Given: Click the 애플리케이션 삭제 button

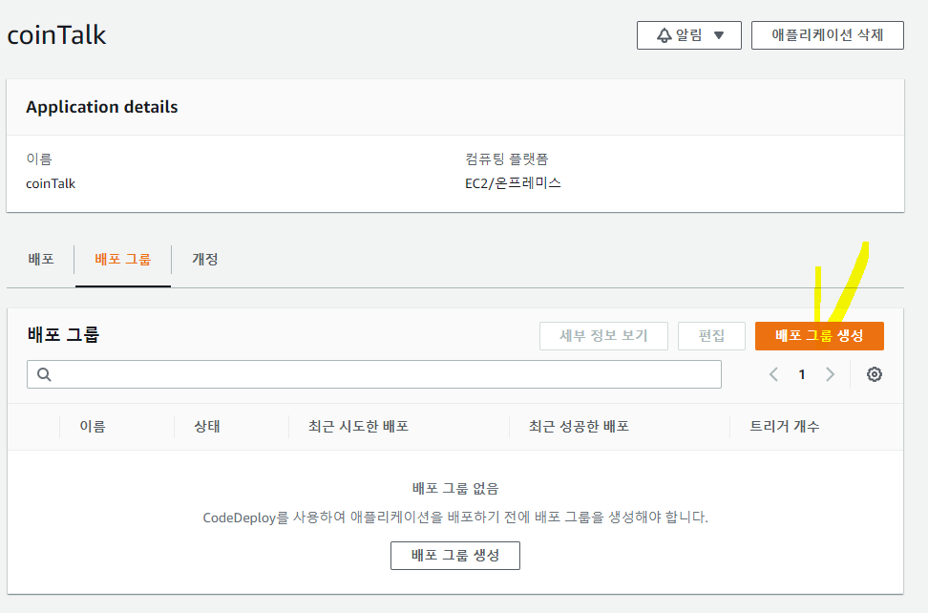Looking at the screenshot, I should point(828,35).
